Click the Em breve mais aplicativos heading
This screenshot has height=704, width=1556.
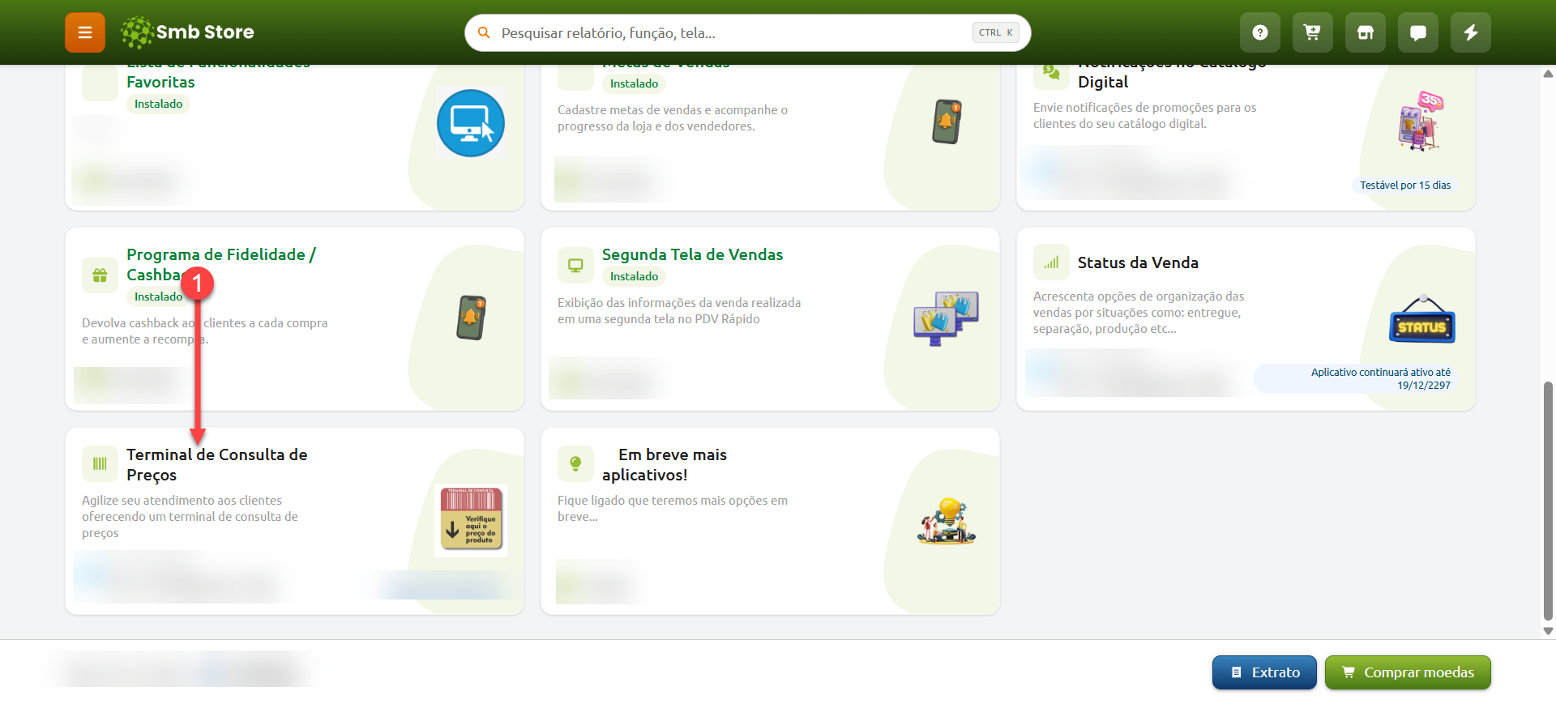[665, 465]
